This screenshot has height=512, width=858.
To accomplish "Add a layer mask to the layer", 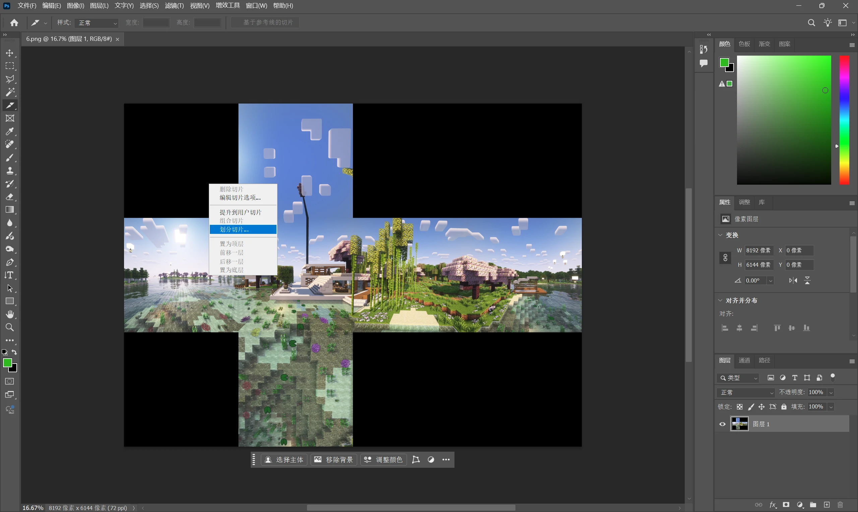I will click(786, 505).
